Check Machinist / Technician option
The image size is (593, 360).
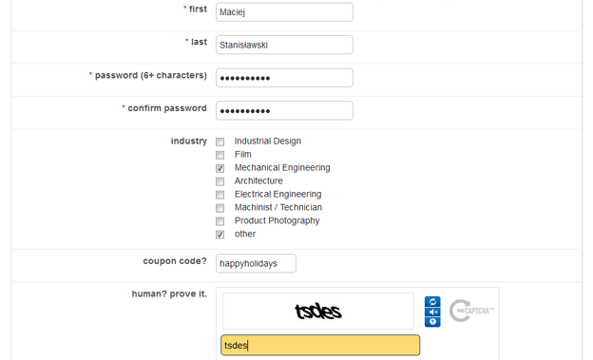(x=220, y=208)
